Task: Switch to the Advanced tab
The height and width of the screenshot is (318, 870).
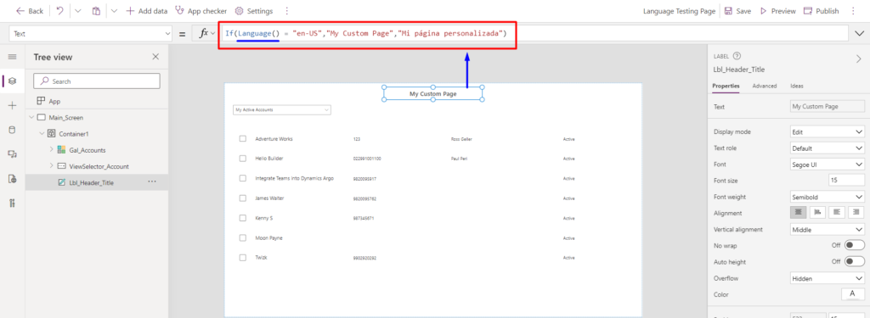Action: point(764,86)
